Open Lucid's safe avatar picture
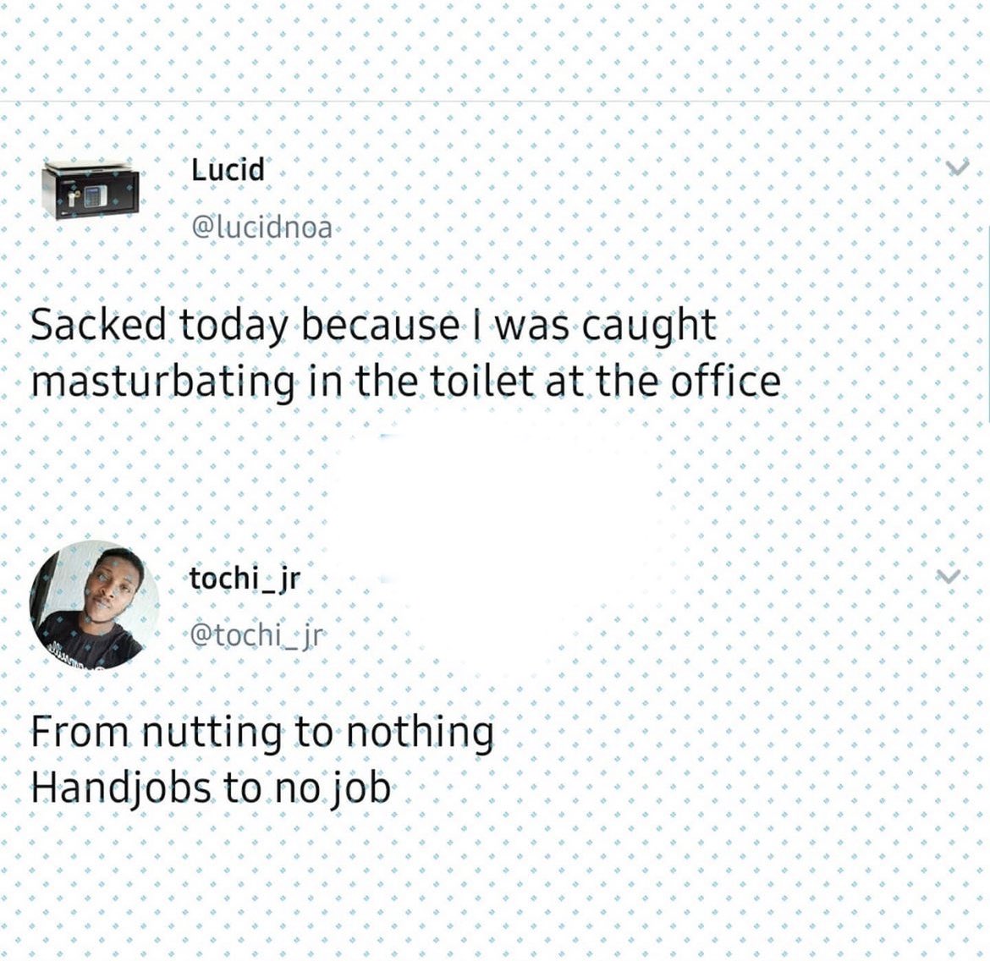Viewport: 990px width, 961px height. 91,191
